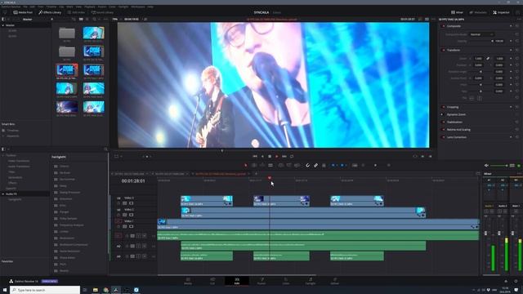Click the Zoom X value field

[x=478, y=58]
